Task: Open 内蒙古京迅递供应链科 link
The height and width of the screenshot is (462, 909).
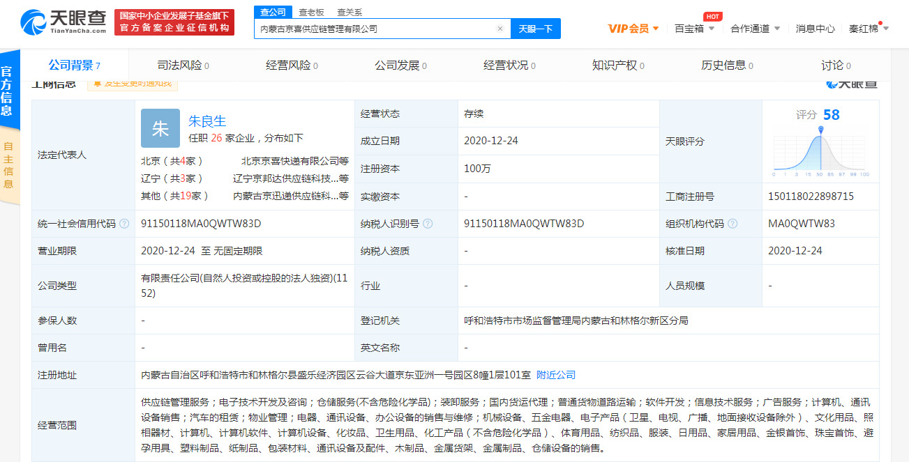Action: 291,196
